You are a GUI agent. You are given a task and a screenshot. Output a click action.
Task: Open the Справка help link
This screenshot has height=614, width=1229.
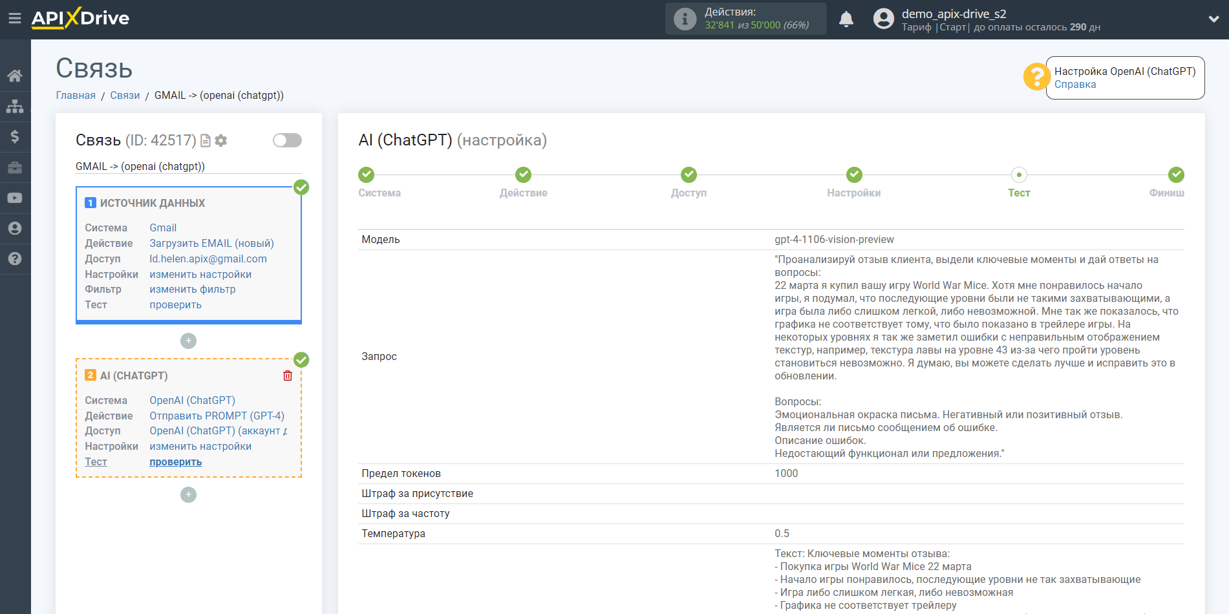1075,85
